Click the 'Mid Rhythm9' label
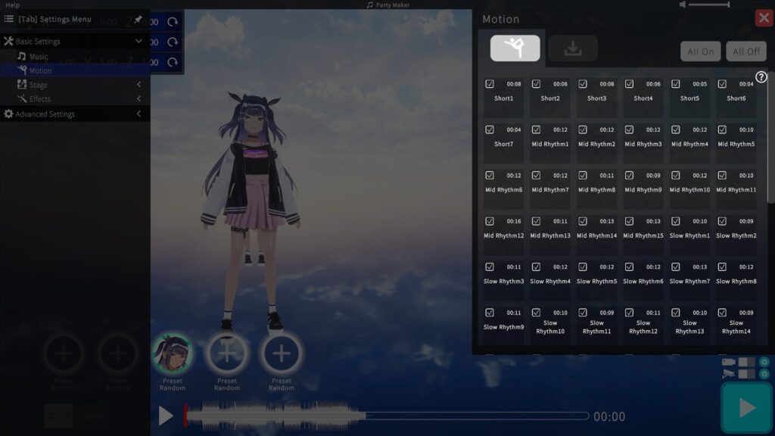Viewport: 775px width, 436px height. [643, 190]
